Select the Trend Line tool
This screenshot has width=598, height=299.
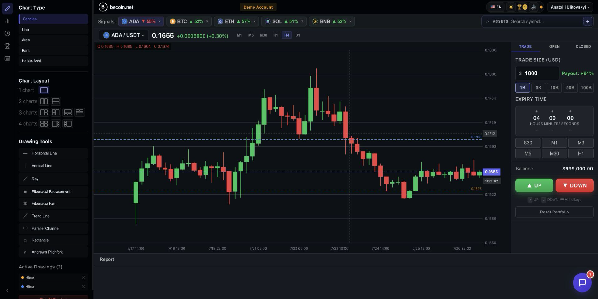[53, 216]
